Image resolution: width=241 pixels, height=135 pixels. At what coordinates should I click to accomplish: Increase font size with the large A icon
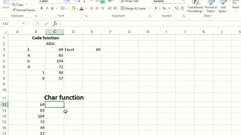(x=79, y=1)
